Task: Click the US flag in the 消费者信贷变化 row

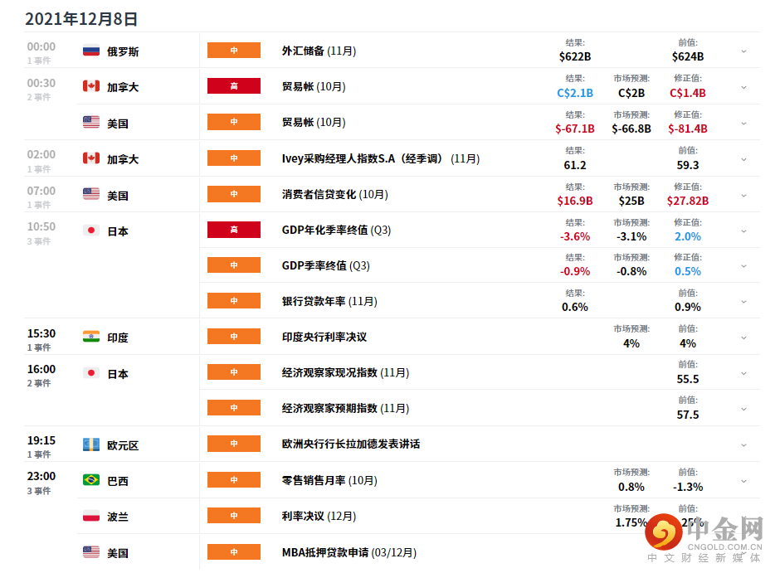Action: 91,194
